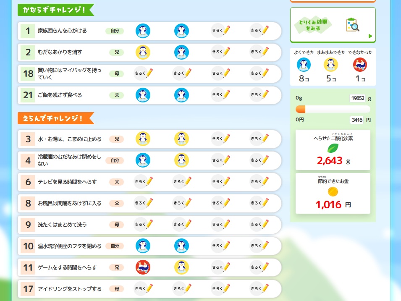Click the first blue penguin in the ご飯を残さず食べる row
The width and height of the screenshot is (401, 301).
pos(143,95)
